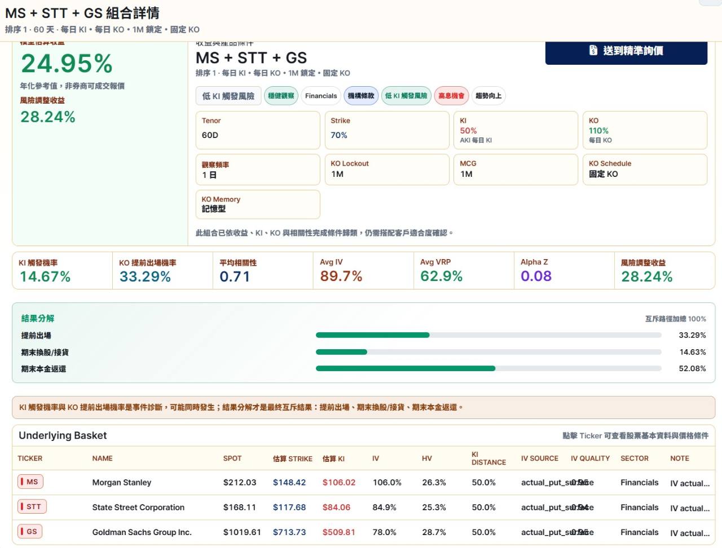The width and height of the screenshot is (722, 548).
Task: Click the Avg IV 89.7% metric
Action: click(x=363, y=270)
